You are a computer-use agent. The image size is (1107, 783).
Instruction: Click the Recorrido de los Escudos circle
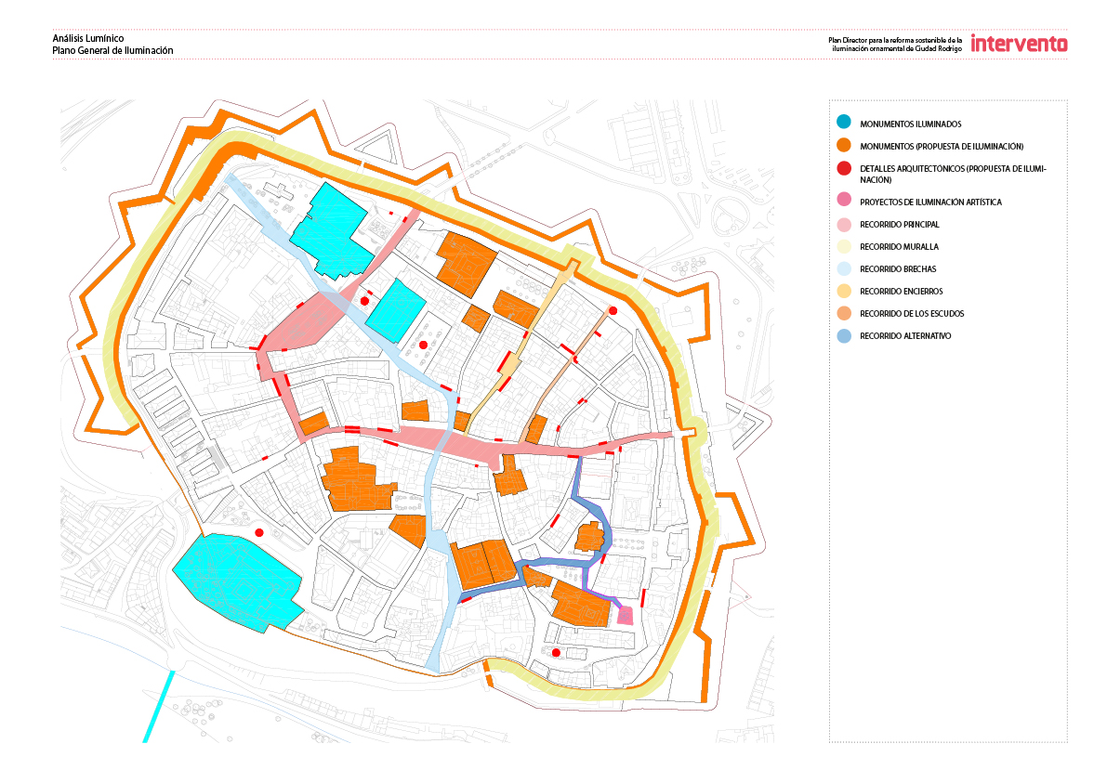pos(844,313)
